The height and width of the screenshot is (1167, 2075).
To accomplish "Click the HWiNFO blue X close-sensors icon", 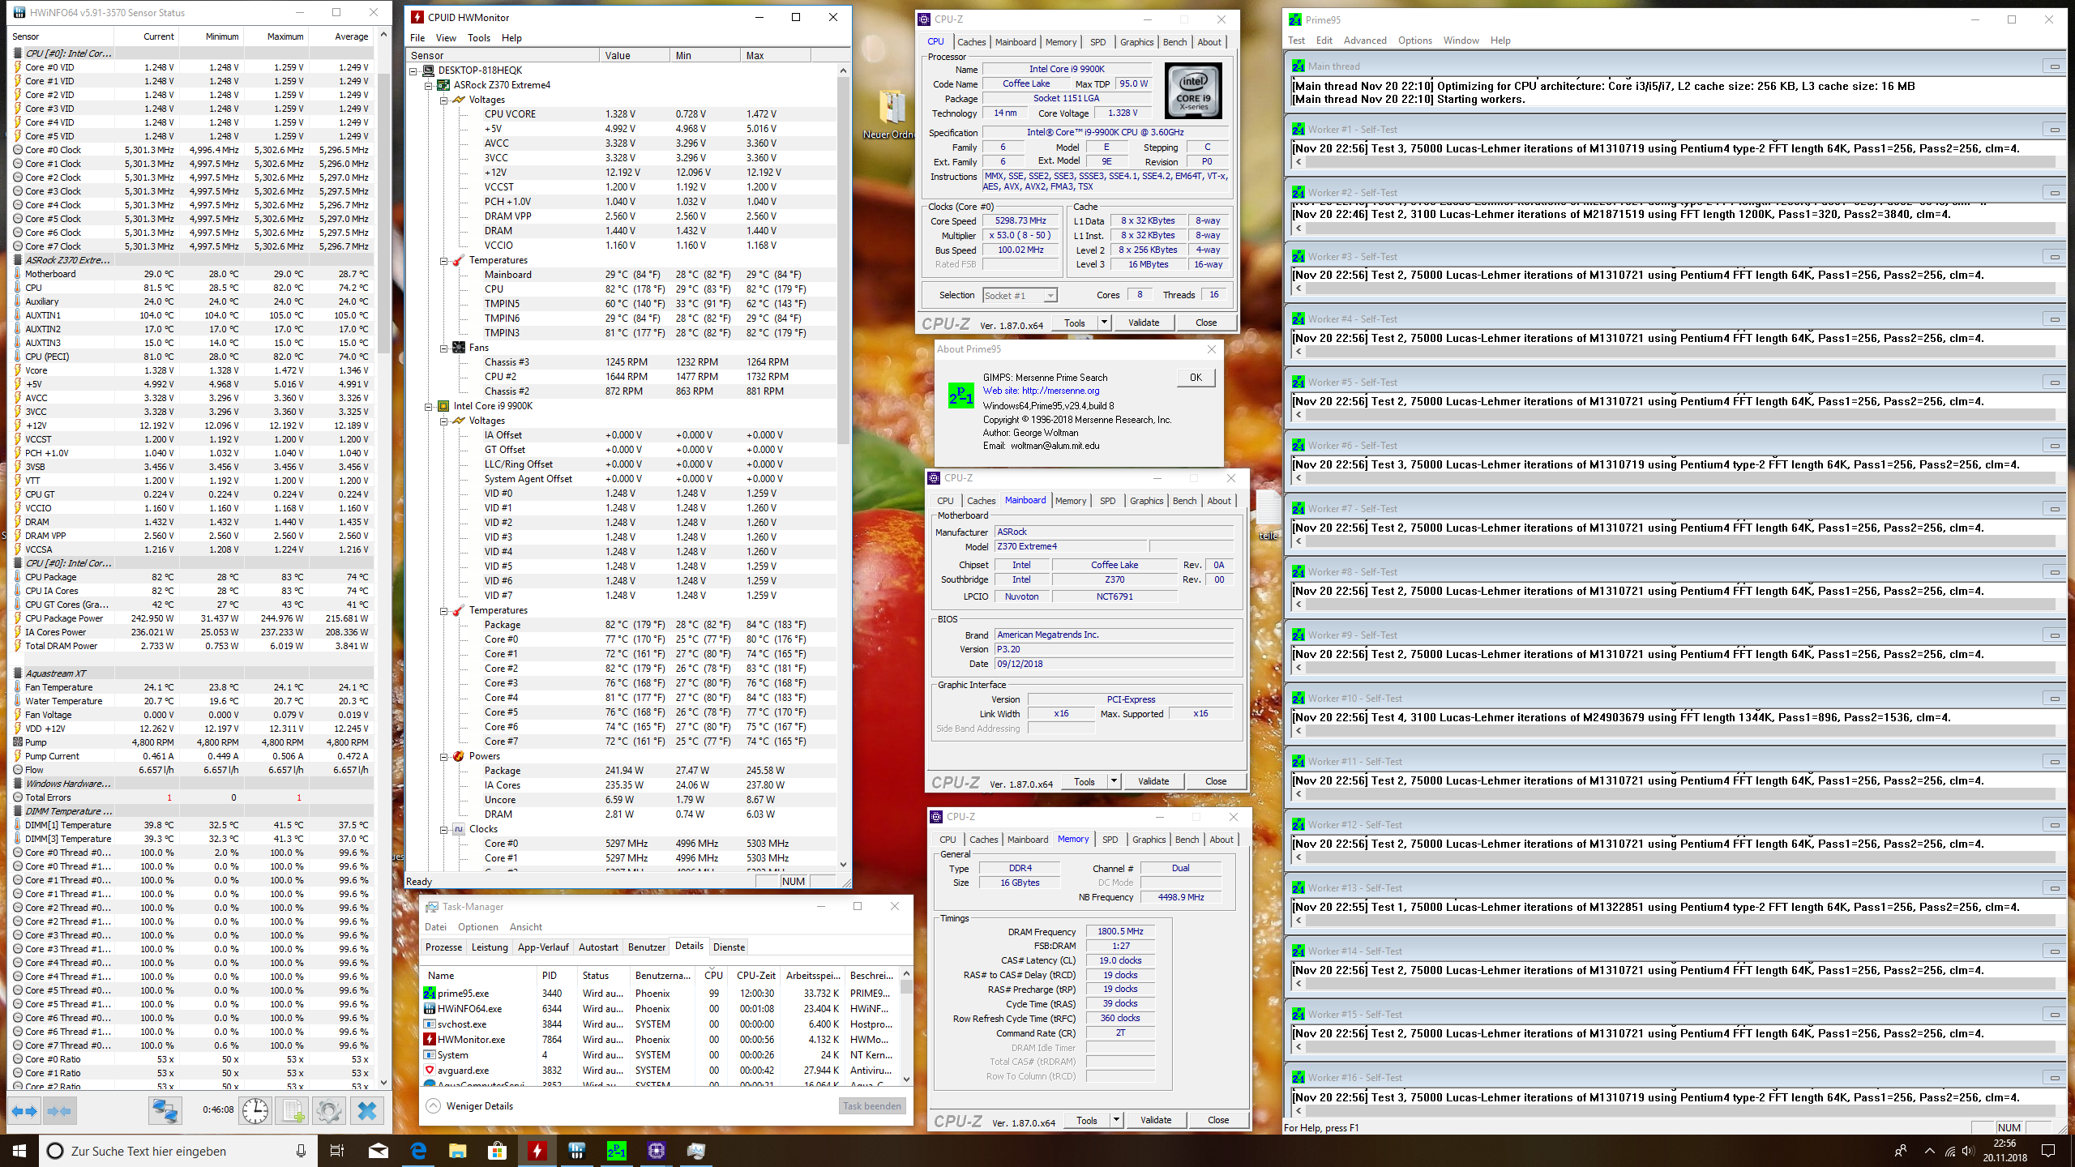I will 367,1111.
